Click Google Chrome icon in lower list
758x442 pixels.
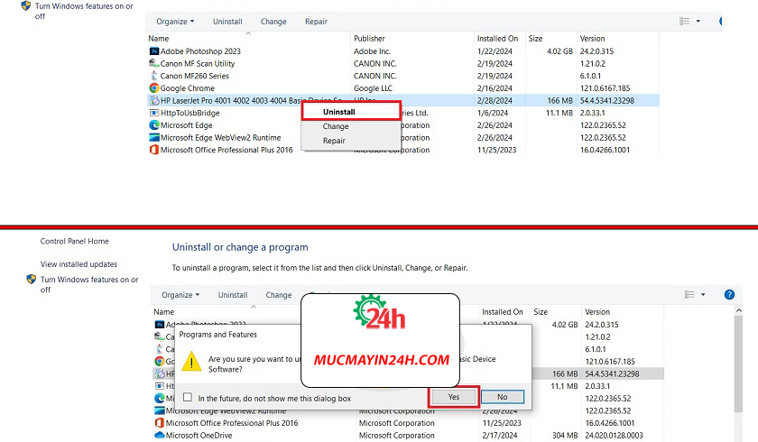(x=159, y=362)
